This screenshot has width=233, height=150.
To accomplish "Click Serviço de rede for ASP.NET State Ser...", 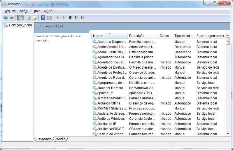I will (x=208, y=108).
